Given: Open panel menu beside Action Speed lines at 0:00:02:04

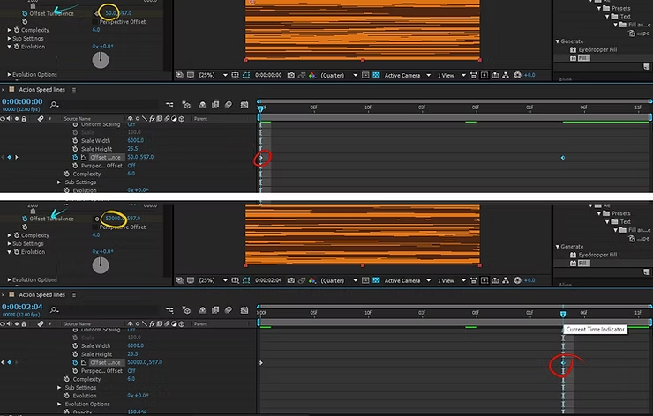Looking at the screenshot, I should [x=74, y=294].
